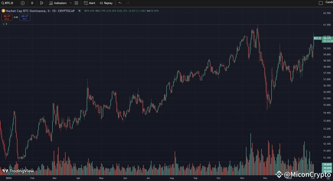333x181 pixels.
Task: Create an Alert from the toolbar
Action: click(x=89, y=3)
